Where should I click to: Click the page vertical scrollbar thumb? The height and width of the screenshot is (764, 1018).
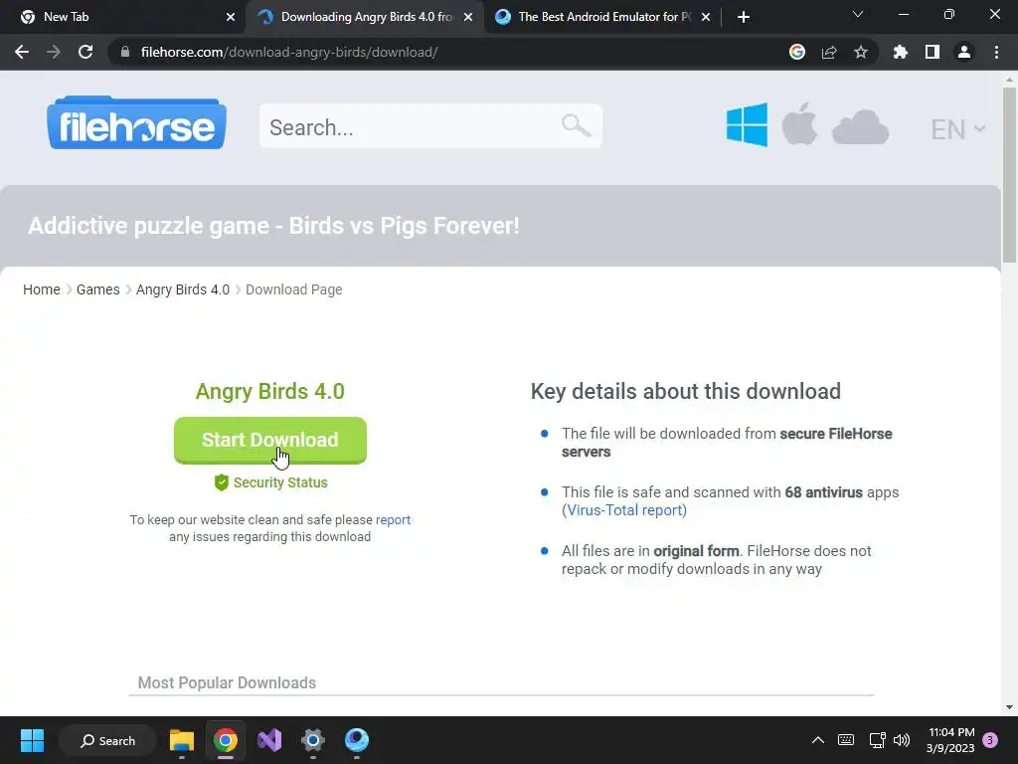click(1009, 174)
